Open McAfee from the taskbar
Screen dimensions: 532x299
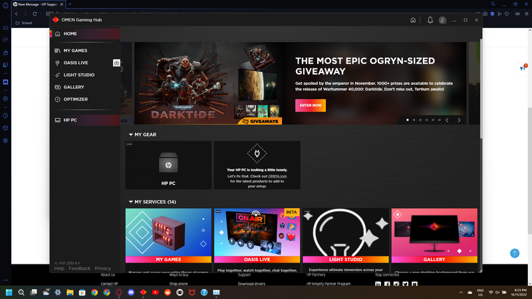(192, 292)
